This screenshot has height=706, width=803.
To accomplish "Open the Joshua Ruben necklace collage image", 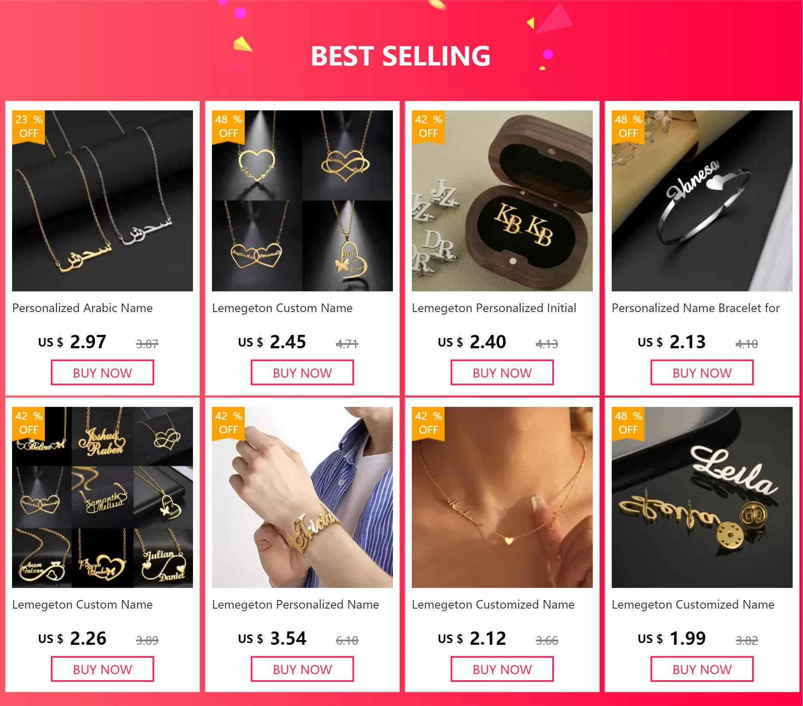I will click(103, 497).
